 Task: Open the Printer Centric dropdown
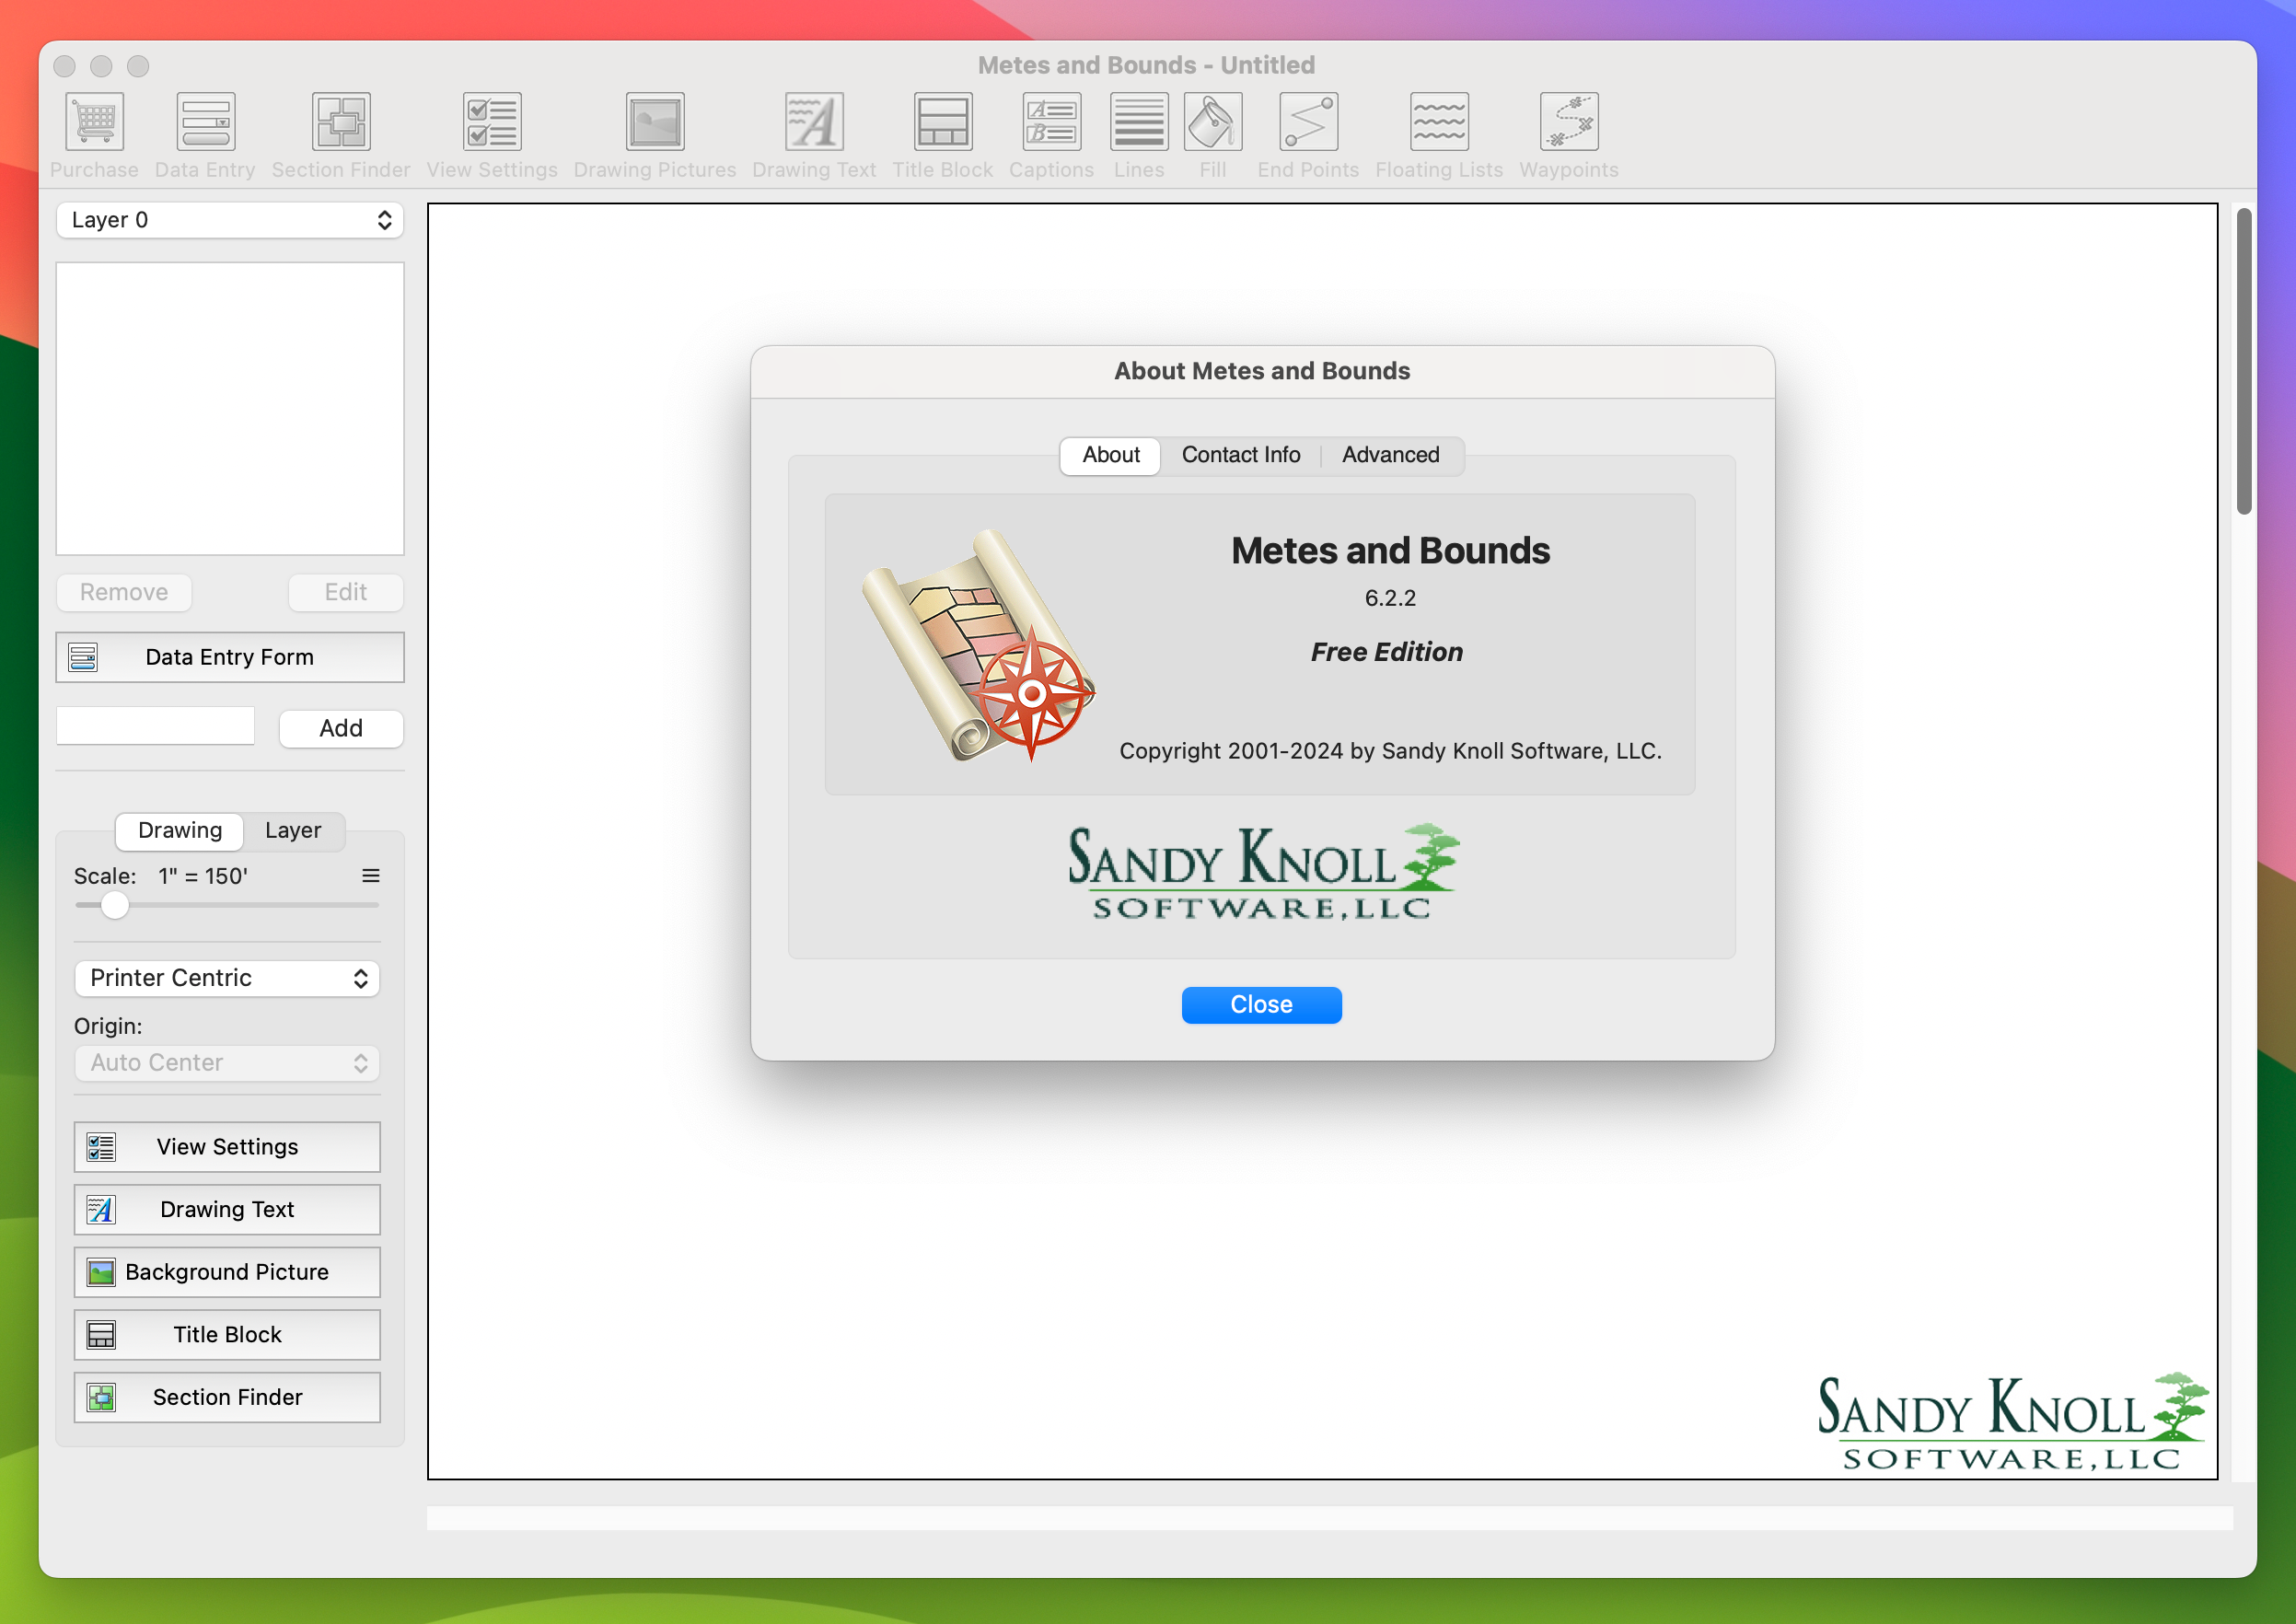click(227, 978)
